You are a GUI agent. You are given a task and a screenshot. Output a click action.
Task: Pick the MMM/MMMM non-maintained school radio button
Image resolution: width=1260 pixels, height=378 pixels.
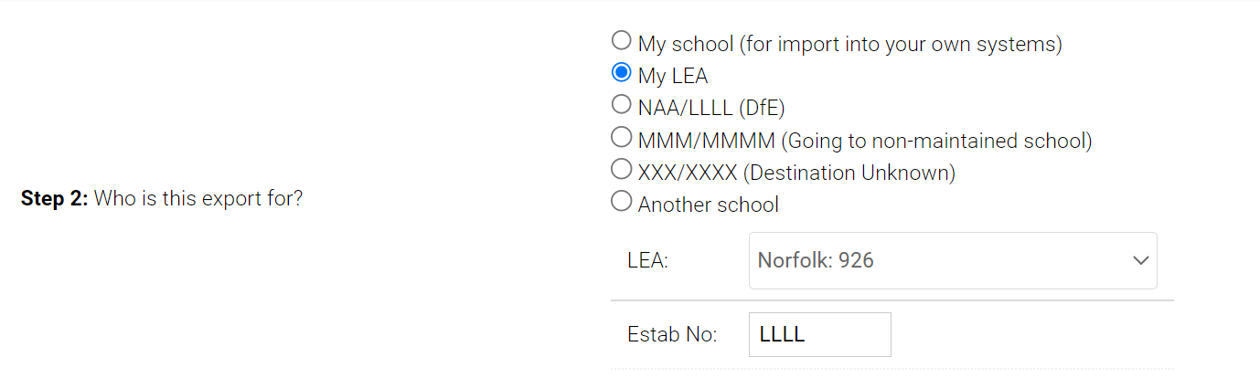[x=621, y=137]
